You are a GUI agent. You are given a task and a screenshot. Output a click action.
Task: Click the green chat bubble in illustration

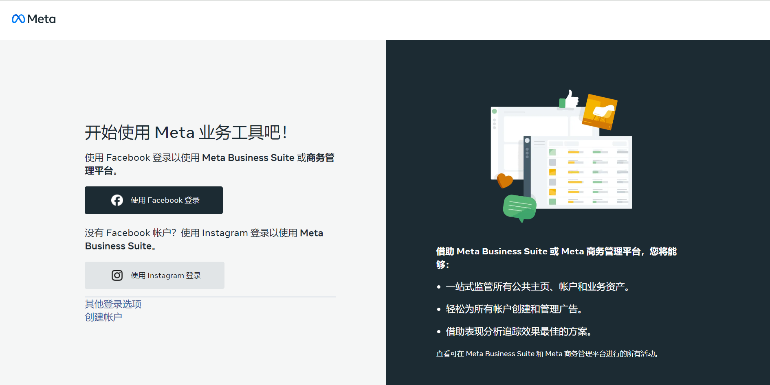pyautogui.click(x=519, y=208)
